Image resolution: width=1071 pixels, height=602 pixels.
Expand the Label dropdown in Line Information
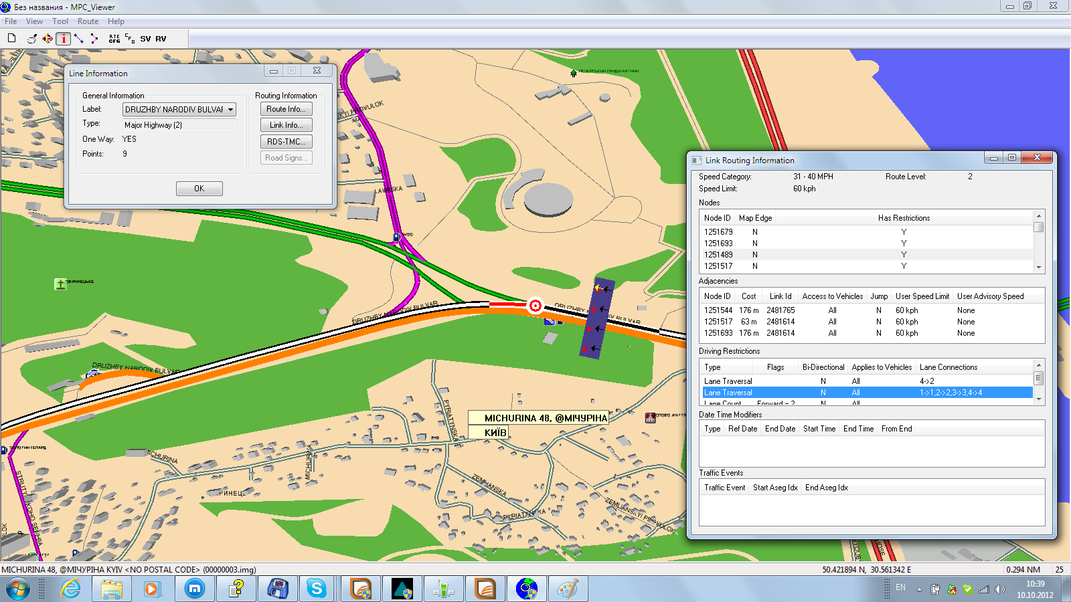230,110
